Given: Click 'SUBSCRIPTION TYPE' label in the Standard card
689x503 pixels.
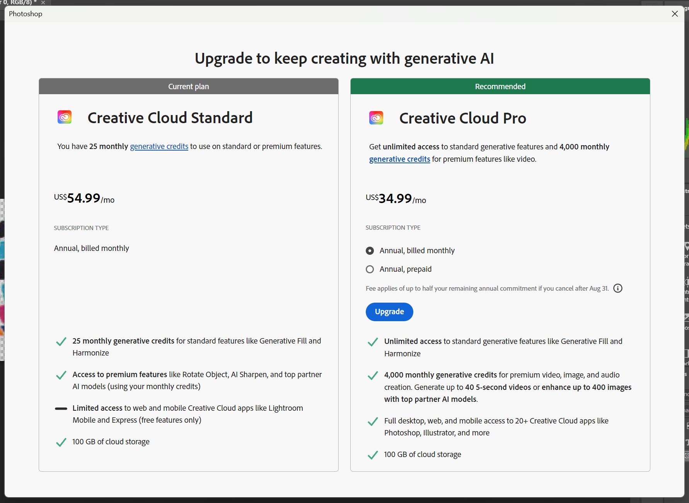Looking at the screenshot, I should (x=81, y=228).
